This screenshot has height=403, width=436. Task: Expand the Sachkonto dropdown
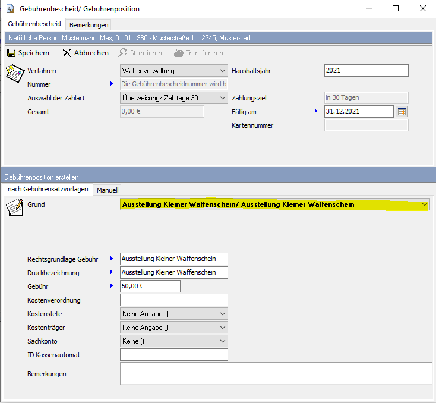222,341
